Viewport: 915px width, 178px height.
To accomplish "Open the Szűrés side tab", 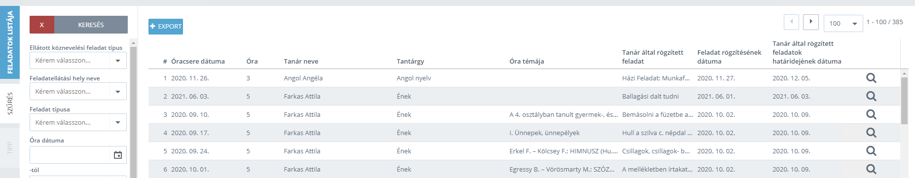I will click(10, 103).
